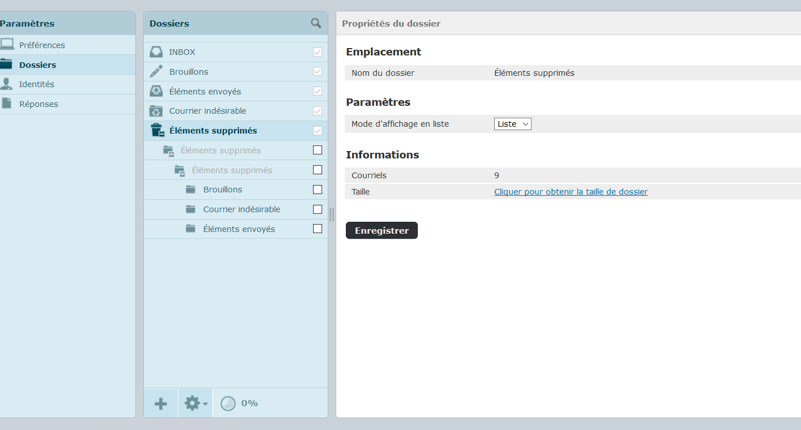Click the Courrier indésirable junk icon
801x430 pixels.
(156, 111)
